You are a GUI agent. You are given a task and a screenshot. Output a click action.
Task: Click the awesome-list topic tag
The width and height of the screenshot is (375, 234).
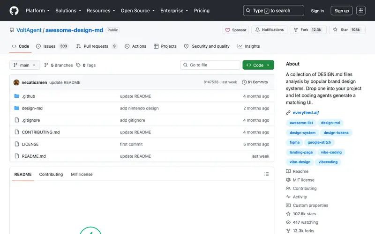click(301, 123)
